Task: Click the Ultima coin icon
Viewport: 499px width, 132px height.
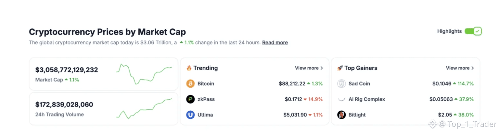Action: tap(190, 115)
